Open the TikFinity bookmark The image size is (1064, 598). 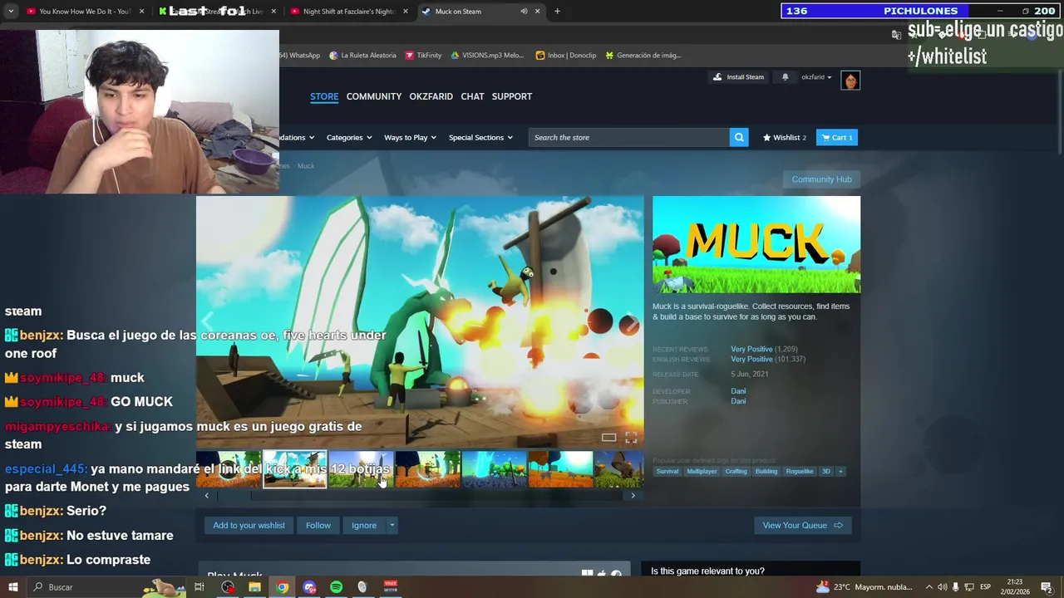tap(423, 56)
